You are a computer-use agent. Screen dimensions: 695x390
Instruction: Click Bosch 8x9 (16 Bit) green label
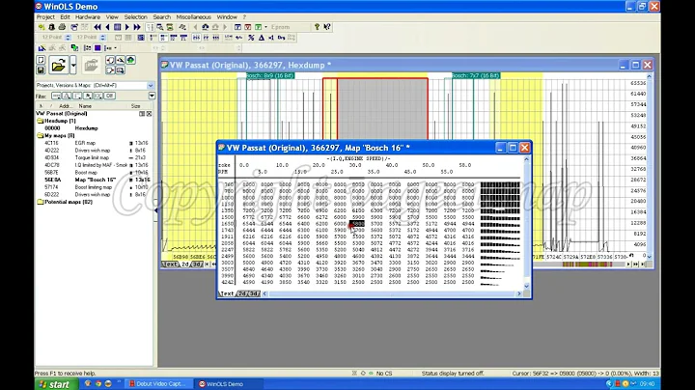pos(270,76)
